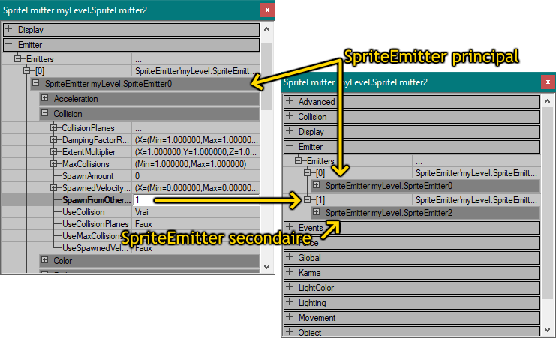The height and width of the screenshot is (338, 556).
Task: Expand the DampingFactorR... property
Action: (x=53, y=140)
